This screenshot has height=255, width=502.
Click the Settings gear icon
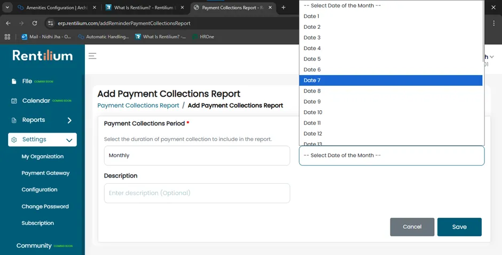click(x=14, y=140)
